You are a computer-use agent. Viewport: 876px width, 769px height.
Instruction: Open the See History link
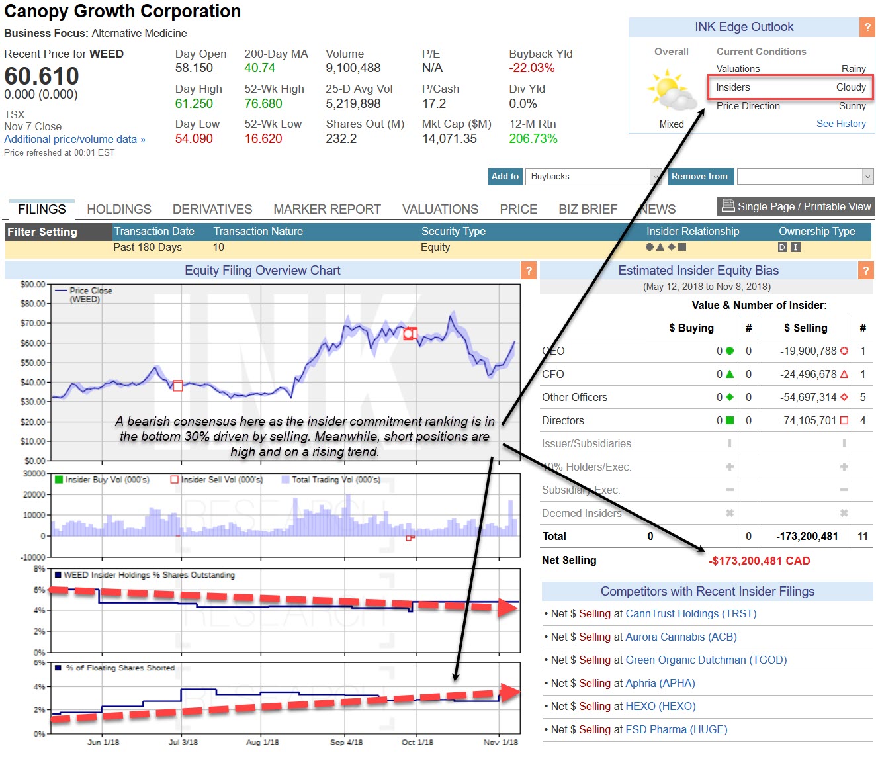(841, 124)
